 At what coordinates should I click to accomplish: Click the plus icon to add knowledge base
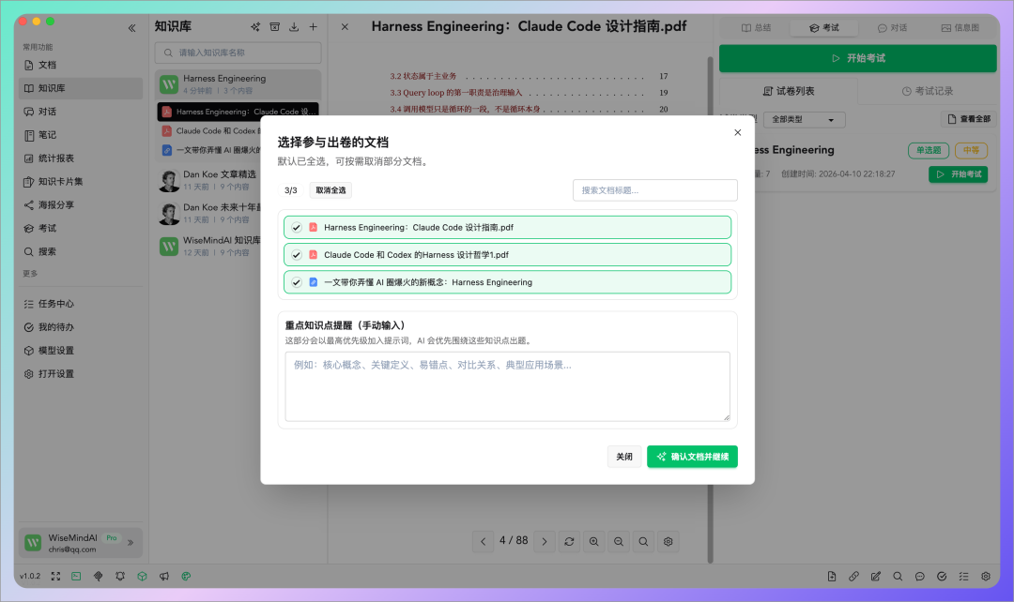pyautogui.click(x=313, y=26)
